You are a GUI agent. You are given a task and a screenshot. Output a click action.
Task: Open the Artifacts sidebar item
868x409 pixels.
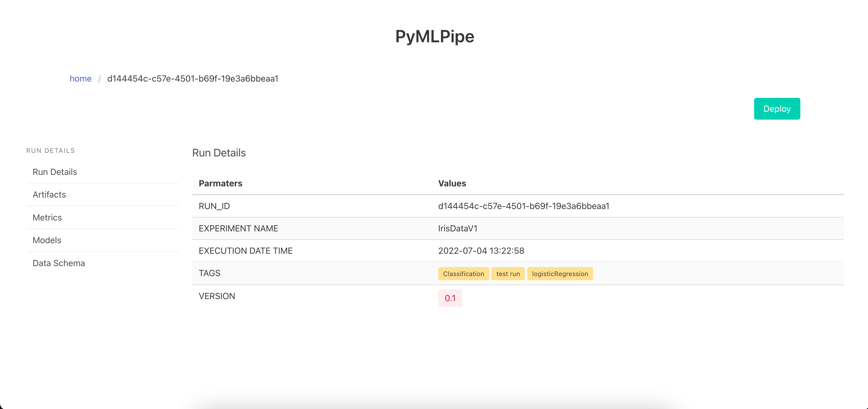49,195
